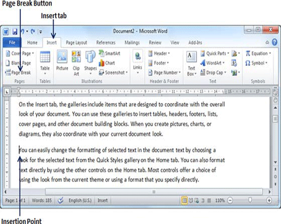
Task: Undo the last action
Action: coord(22,31)
